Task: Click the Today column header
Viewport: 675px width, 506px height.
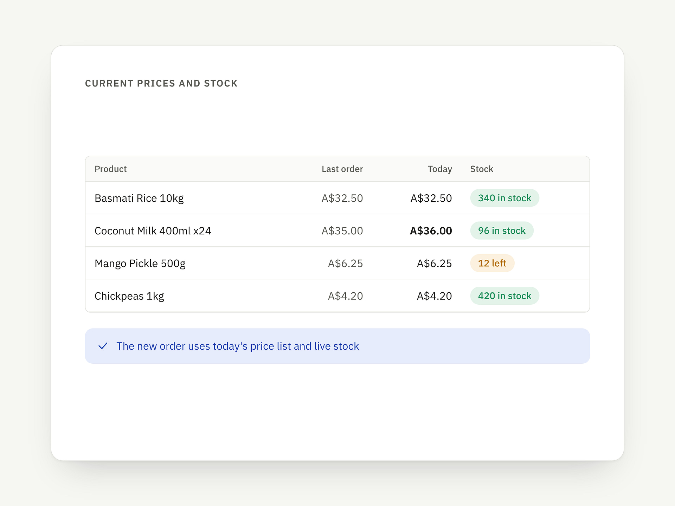Action: click(440, 169)
